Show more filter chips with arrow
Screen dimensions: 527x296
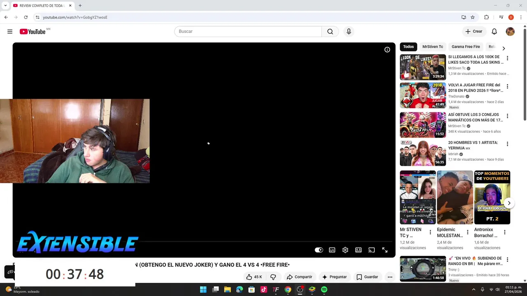[x=504, y=49]
